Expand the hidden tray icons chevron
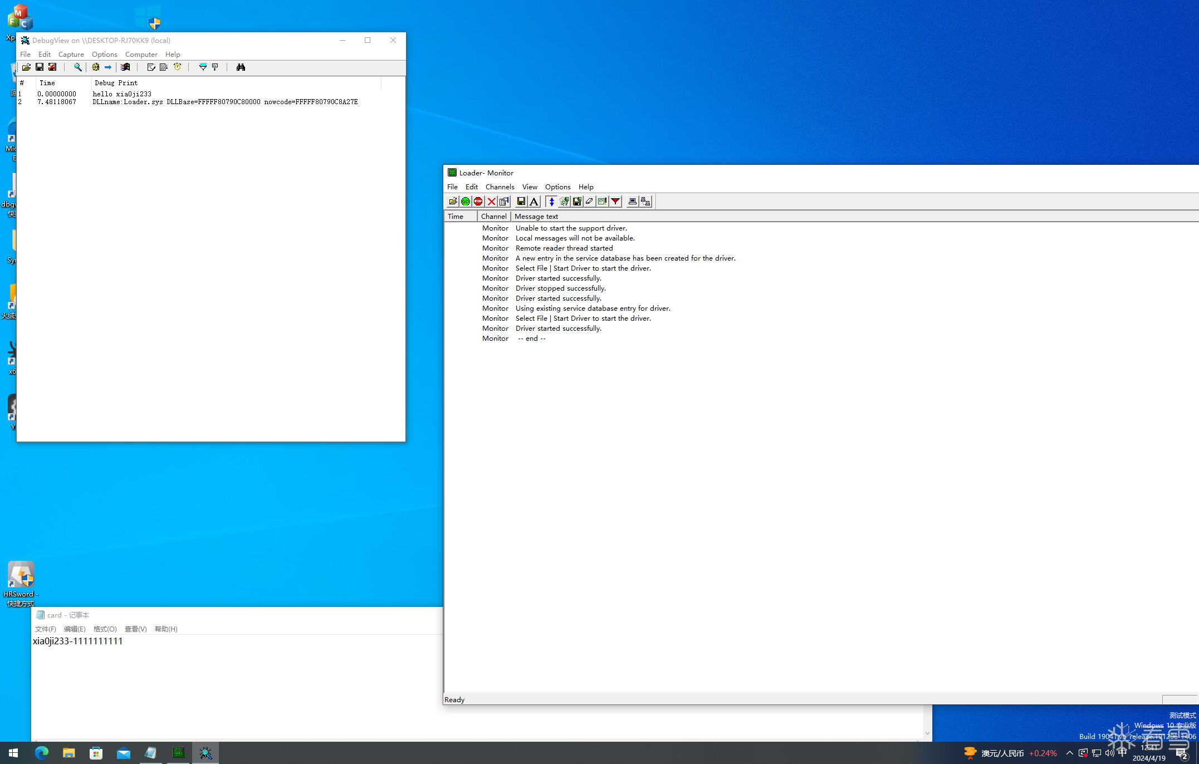The image size is (1199, 764). pos(1069,753)
